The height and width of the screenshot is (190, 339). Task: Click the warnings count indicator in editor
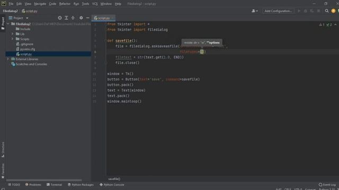322,25
